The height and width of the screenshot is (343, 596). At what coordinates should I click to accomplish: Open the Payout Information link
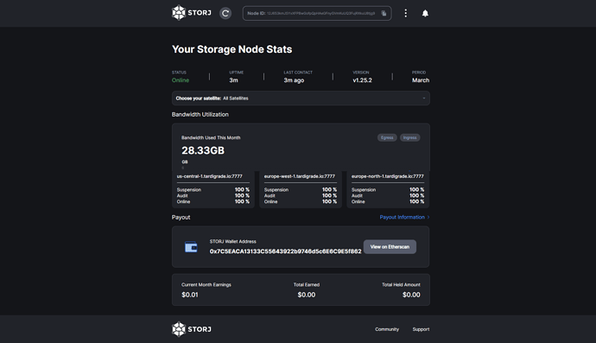pyautogui.click(x=404, y=217)
